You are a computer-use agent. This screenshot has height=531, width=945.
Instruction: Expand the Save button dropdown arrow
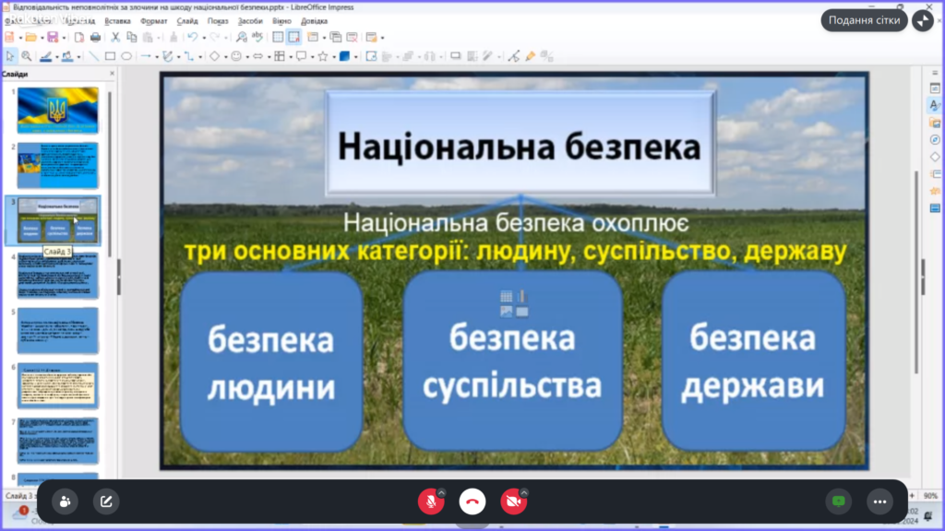click(64, 38)
